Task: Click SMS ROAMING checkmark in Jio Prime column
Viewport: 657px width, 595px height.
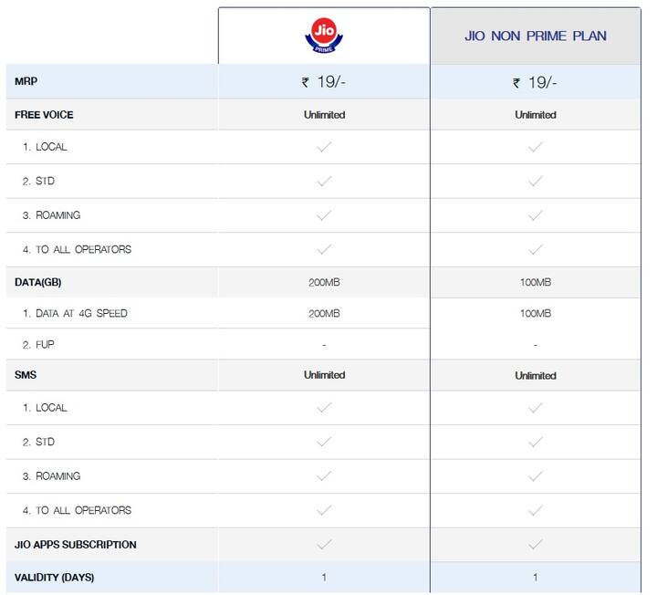Action: [x=324, y=476]
